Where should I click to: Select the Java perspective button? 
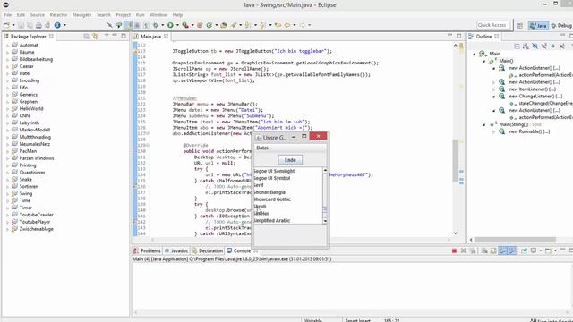pos(538,26)
